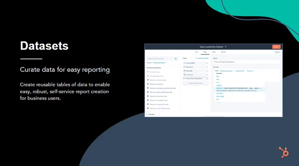Switch to the Join tab
The width and height of the screenshot is (299, 166).
pos(197,52)
